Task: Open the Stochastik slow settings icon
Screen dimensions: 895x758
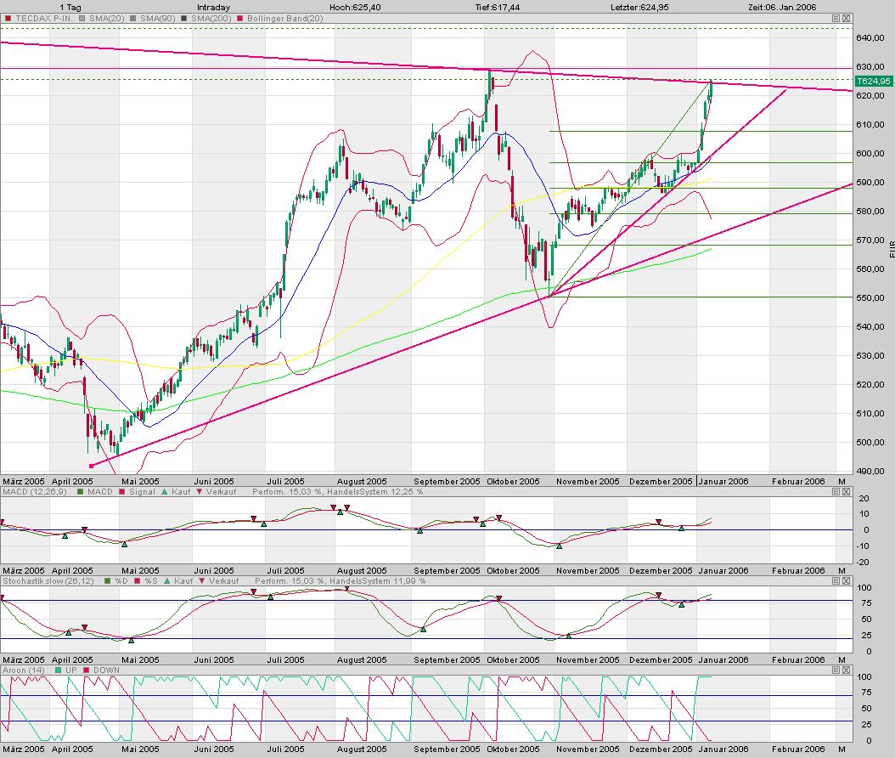Action: (x=836, y=581)
